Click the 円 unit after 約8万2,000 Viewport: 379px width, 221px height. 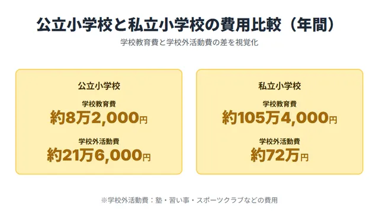(x=143, y=120)
